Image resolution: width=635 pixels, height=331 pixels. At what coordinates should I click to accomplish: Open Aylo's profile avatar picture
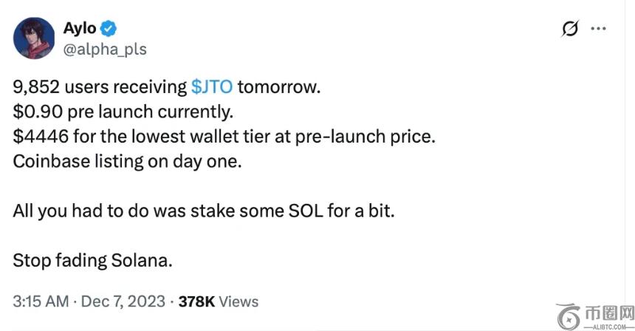coord(34,38)
